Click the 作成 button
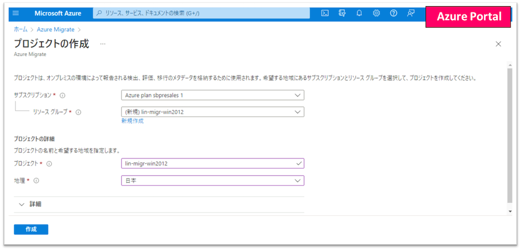Viewport: 521px width, 250px height. [x=31, y=229]
